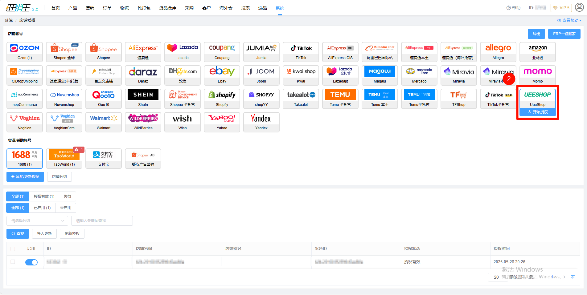Screen dimensions: 587x295
Task: Open the 20 per-page size selector
Action: tap(498, 277)
